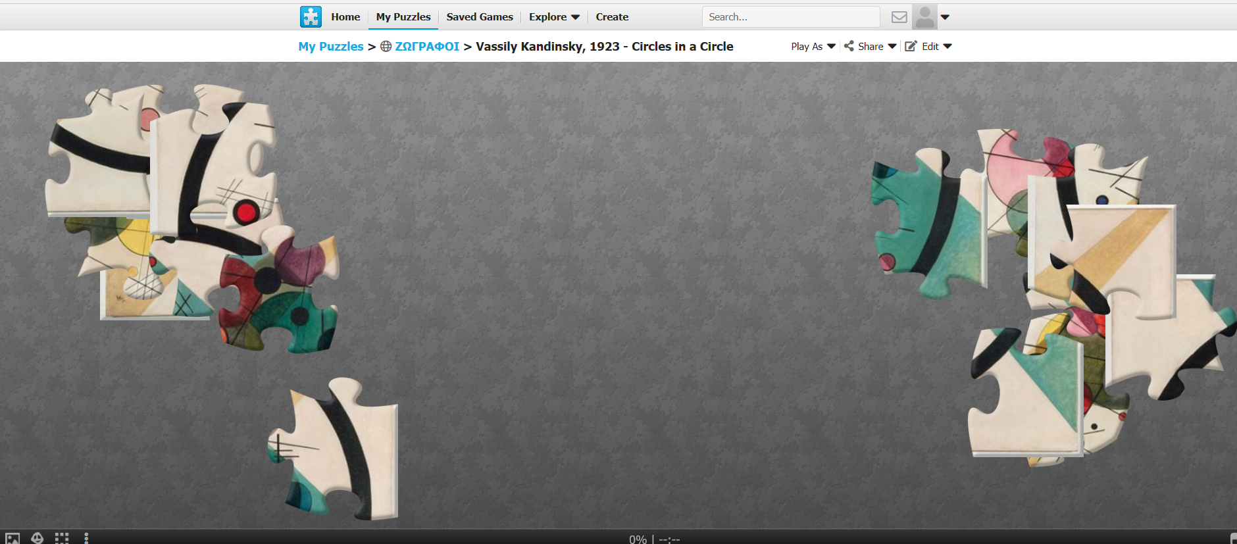
Task: Open the Share dropdown
Action: pyautogui.click(x=877, y=46)
